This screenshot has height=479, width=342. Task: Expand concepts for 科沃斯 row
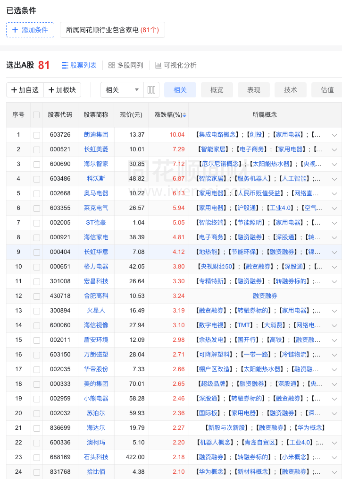coord(334,179)
